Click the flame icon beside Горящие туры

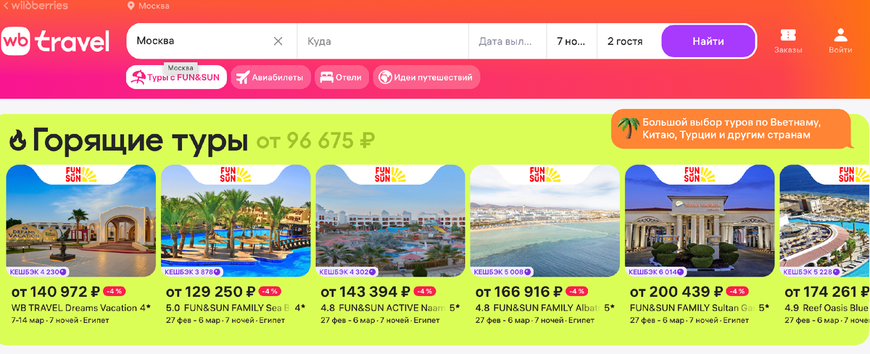pyautogui.click(x=18, y=140)
